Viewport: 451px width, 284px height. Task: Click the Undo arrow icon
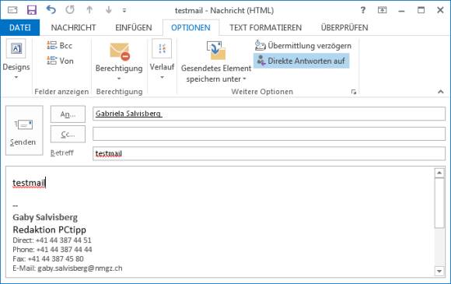coord(51,10)
